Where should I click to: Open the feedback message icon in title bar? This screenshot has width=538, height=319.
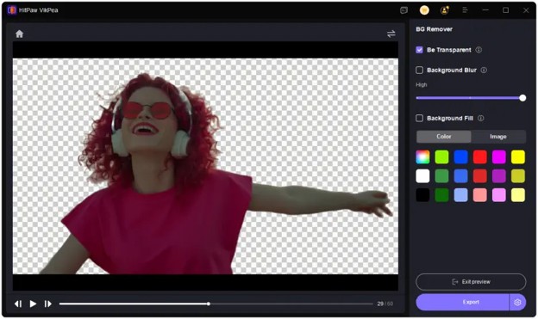click(x=403, y=10)
